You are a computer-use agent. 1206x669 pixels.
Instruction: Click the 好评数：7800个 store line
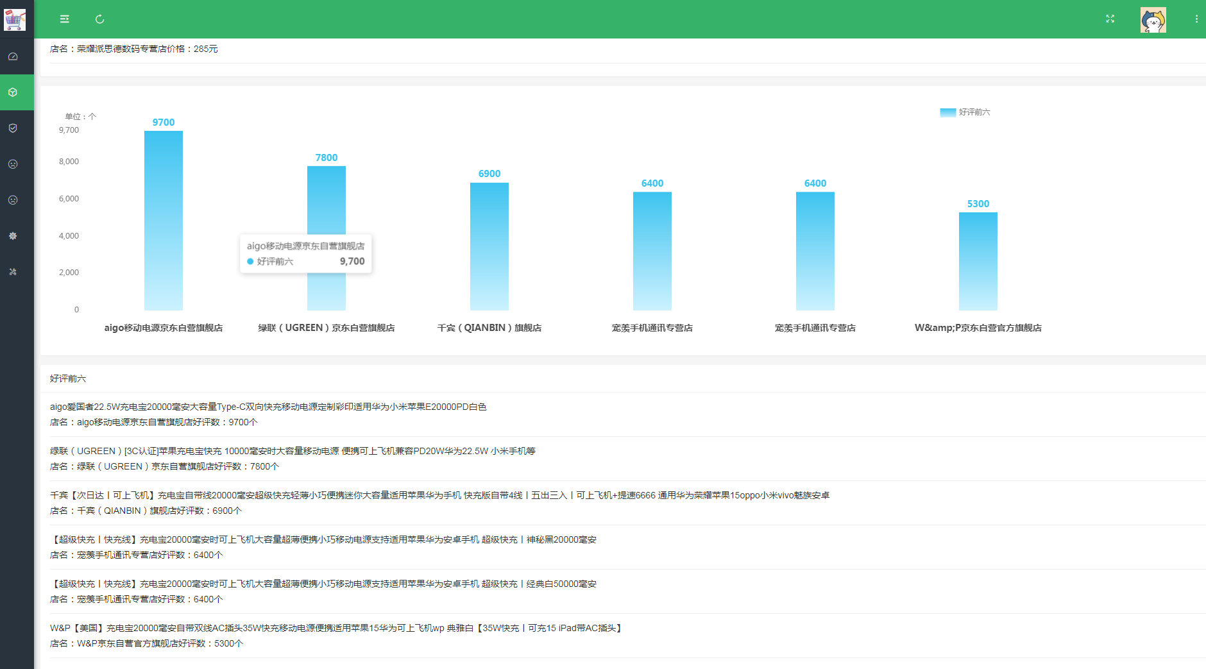(x=164, y=467)
